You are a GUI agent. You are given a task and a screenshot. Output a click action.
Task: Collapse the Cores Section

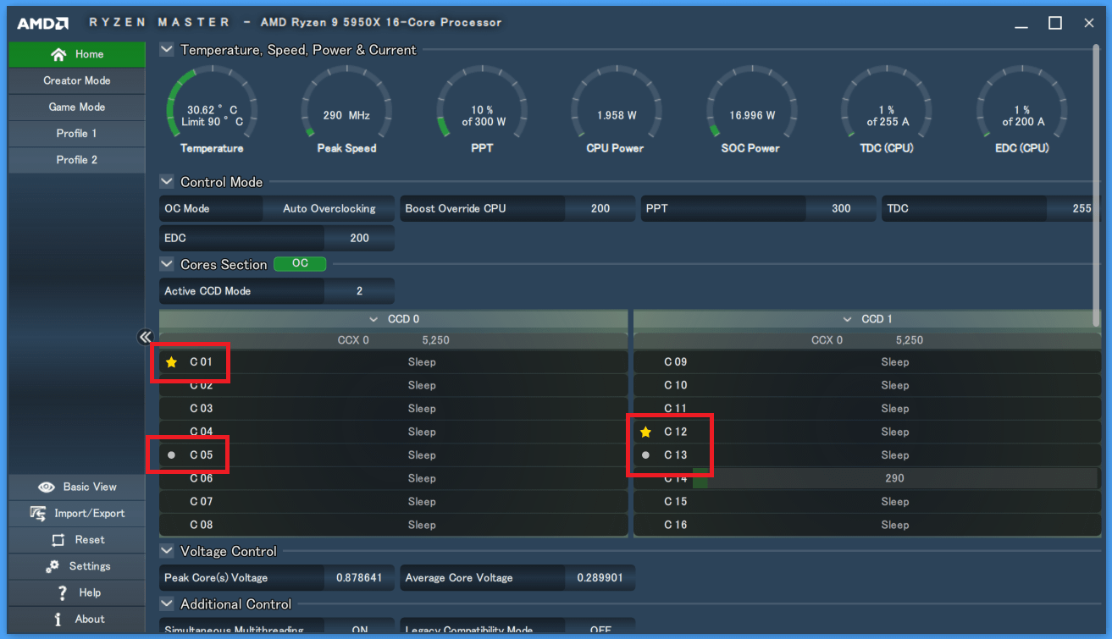(x=167, y=265)
